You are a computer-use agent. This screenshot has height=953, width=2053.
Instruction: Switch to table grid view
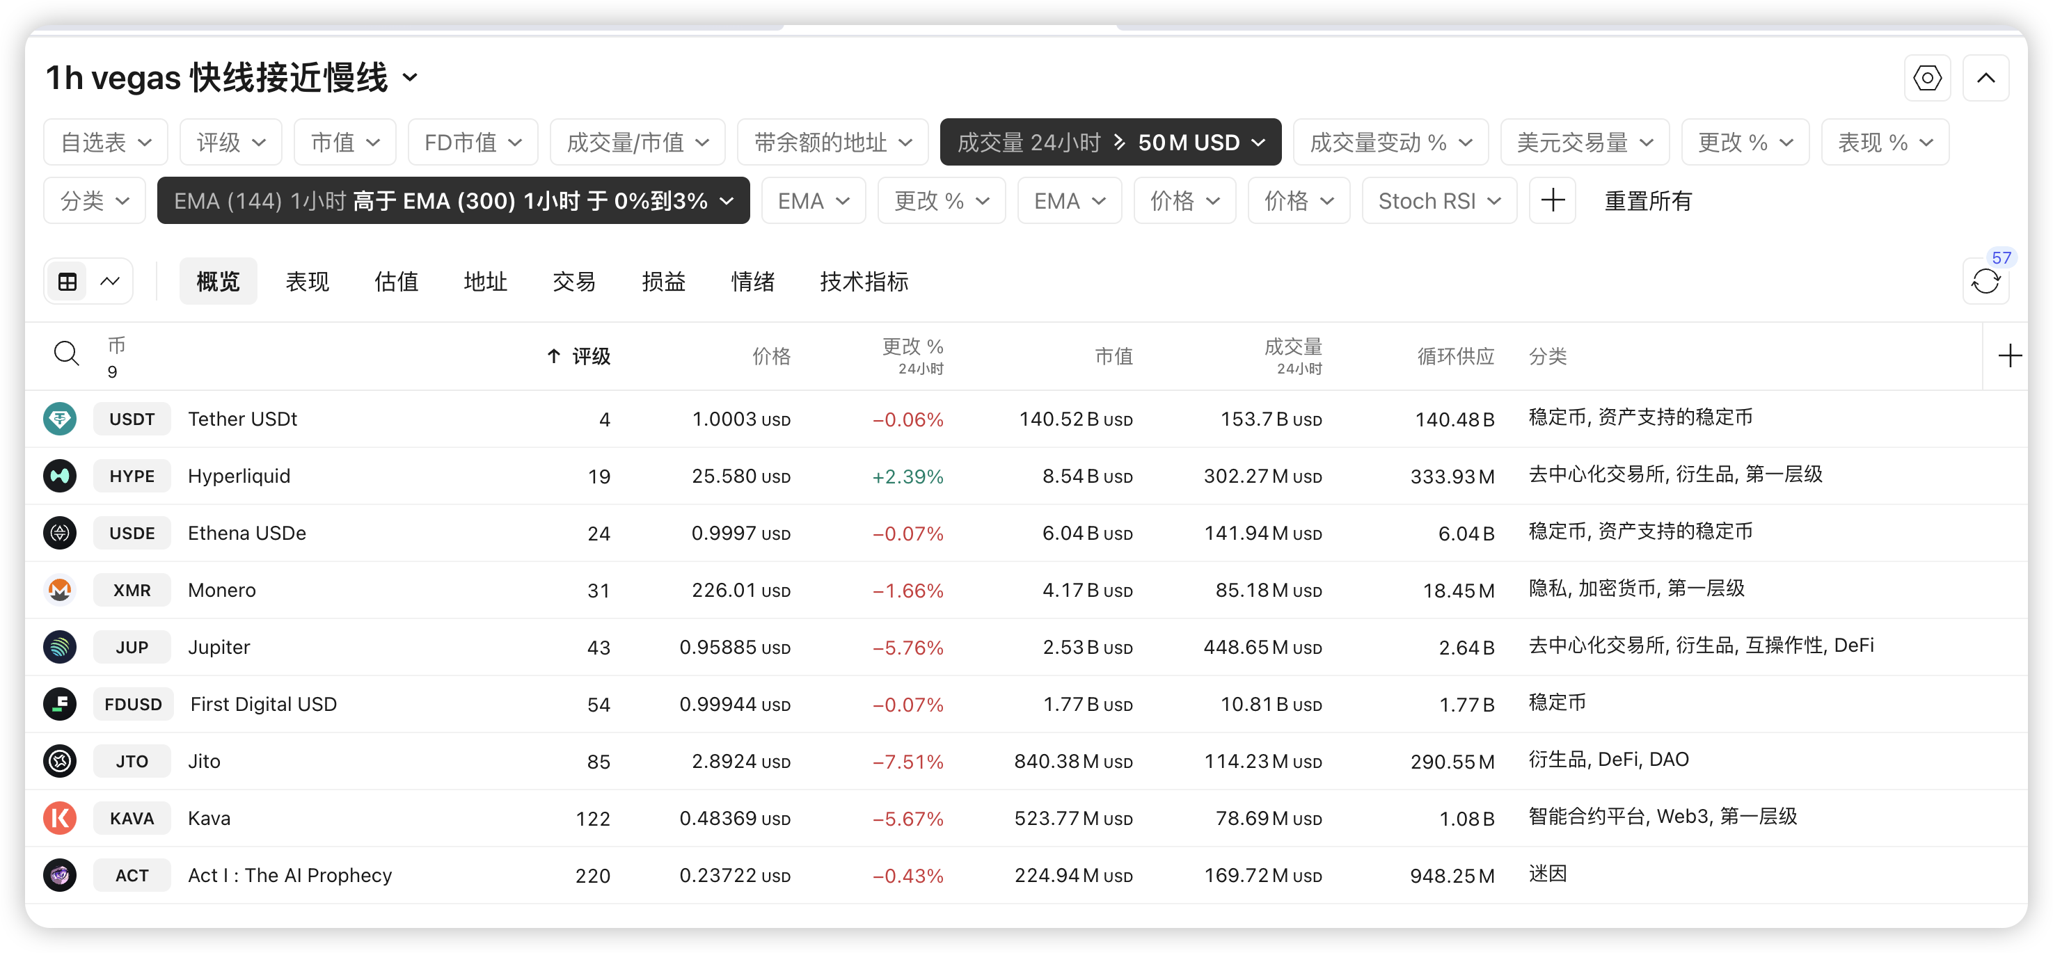pos(68,281)
